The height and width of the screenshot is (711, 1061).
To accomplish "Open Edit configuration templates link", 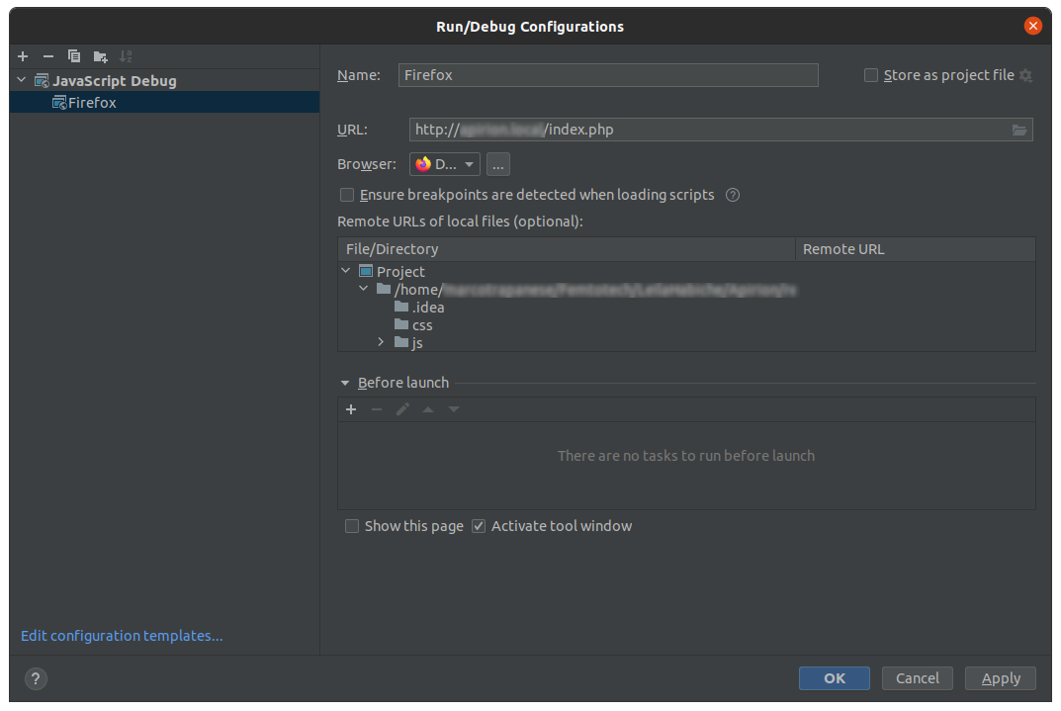I will pyautogui.click(x=122, y=636).
